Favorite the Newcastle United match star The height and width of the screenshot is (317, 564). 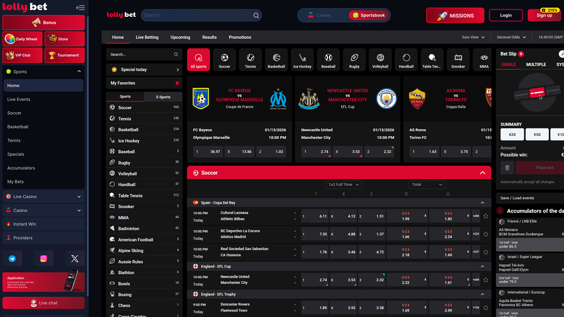(x=486, y=279)
